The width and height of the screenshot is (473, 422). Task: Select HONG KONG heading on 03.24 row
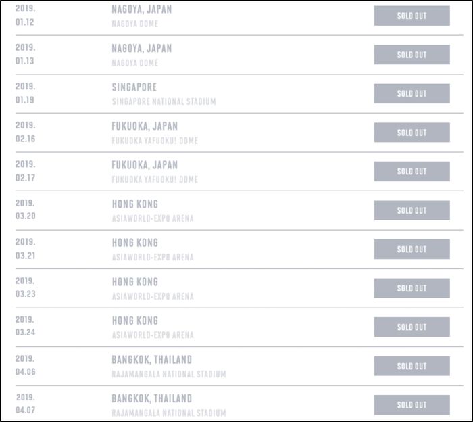tap(134, 321)
